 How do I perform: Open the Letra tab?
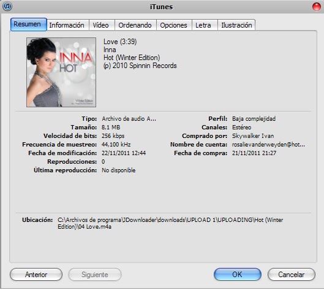[x=205, y=25]
